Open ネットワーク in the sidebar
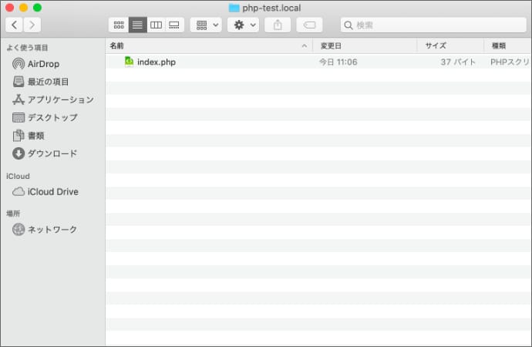Image resolution: width=532 pixels, height=347 pixels. point(52,230)
